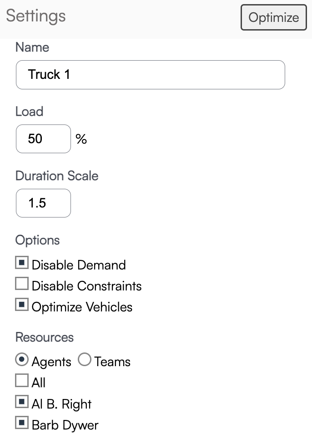Click the Load percentage input field
Screen dimensions: 312x435
tap(43, 139)
